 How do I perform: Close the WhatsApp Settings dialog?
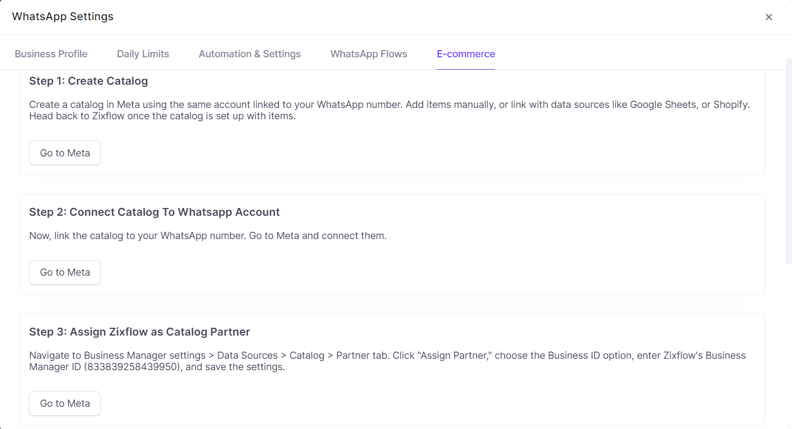768,17
